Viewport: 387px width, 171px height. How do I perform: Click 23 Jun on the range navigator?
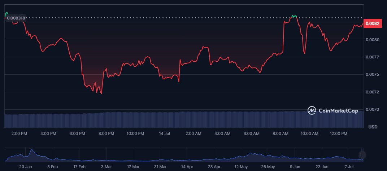click(x=322, y=167)
